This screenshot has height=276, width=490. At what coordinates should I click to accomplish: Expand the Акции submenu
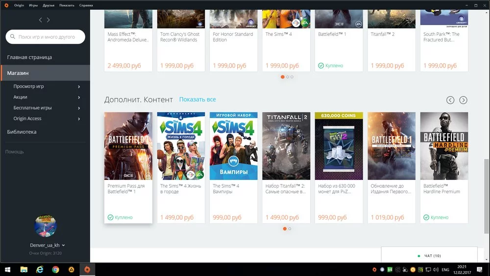click(x=79, y=97)
